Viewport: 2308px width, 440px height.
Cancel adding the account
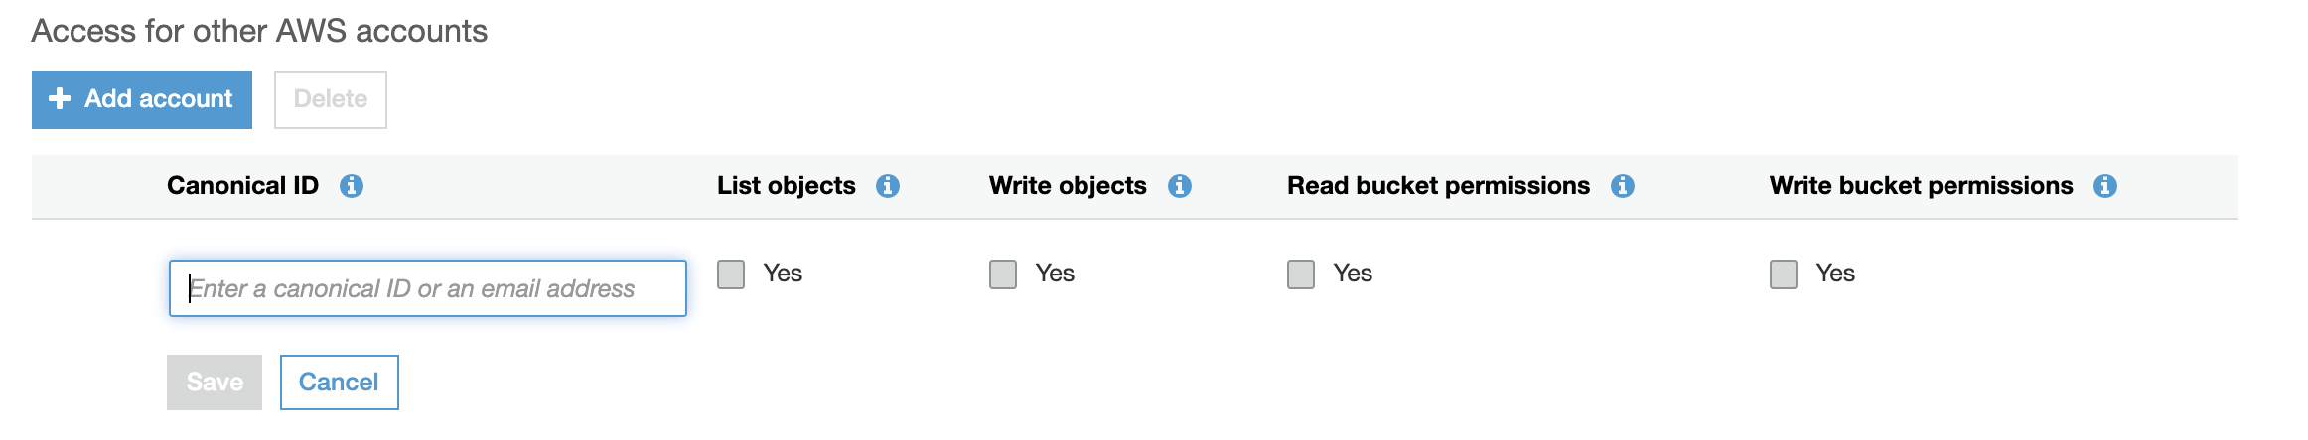pyautogui.click(x=339, y=383)
